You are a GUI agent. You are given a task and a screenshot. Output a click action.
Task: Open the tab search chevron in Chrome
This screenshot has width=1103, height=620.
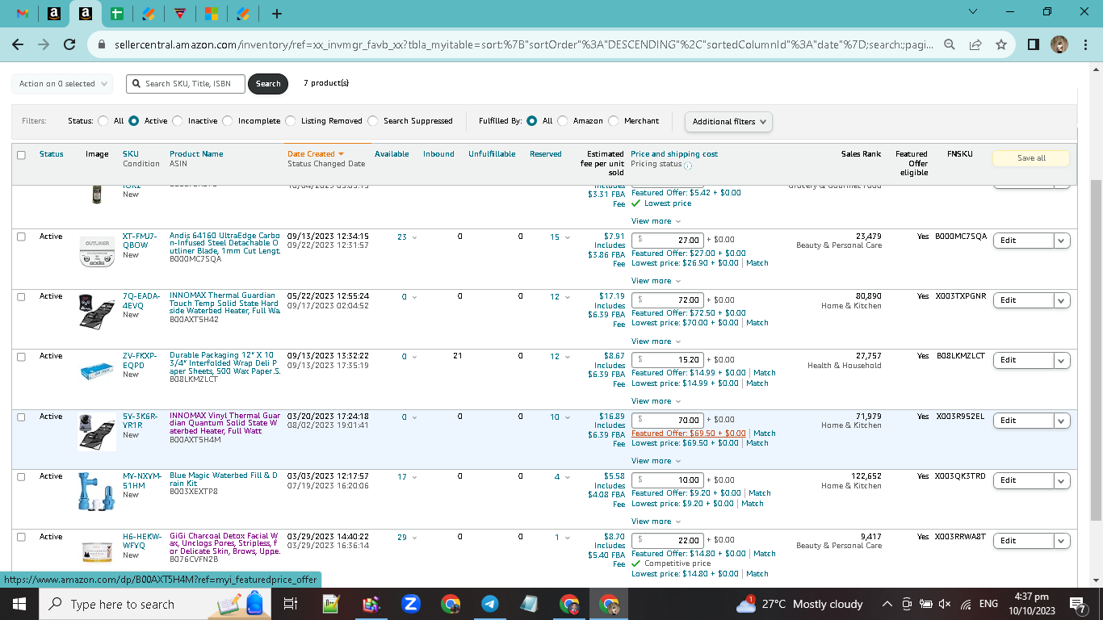coord(973,12)
